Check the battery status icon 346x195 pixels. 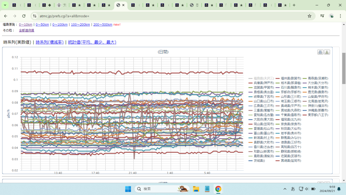pyautogui.click(x=313, y=189)
